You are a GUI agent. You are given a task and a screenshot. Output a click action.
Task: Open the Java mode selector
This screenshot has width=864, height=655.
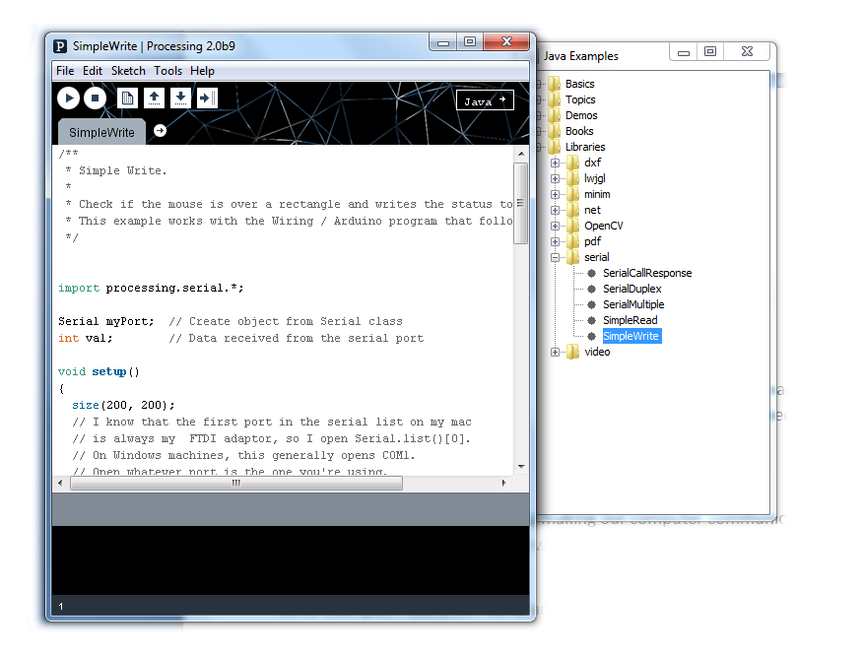pyautogui.click(x=485, y=100)
